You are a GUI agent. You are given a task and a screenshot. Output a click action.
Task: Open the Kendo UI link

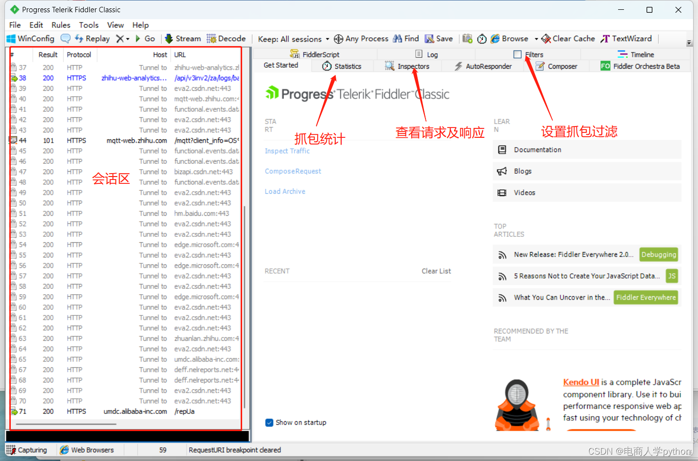[x=581, y=382]
